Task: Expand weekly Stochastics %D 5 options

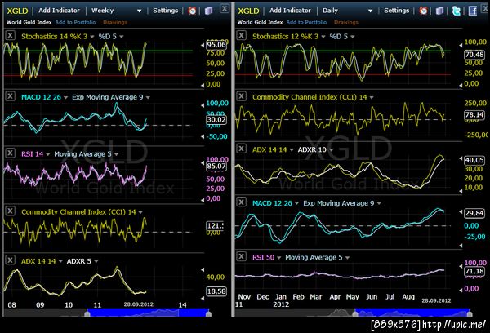Action: (x=121, y=37)
